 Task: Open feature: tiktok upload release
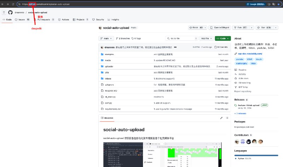coord(249,105)
